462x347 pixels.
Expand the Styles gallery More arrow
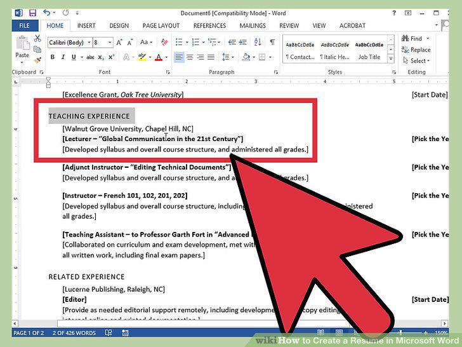[391, 59]
